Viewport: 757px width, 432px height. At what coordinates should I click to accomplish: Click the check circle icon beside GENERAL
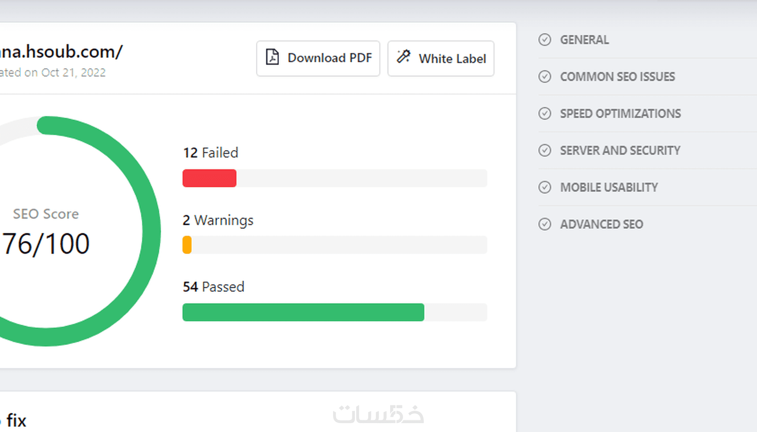(545, 40)
